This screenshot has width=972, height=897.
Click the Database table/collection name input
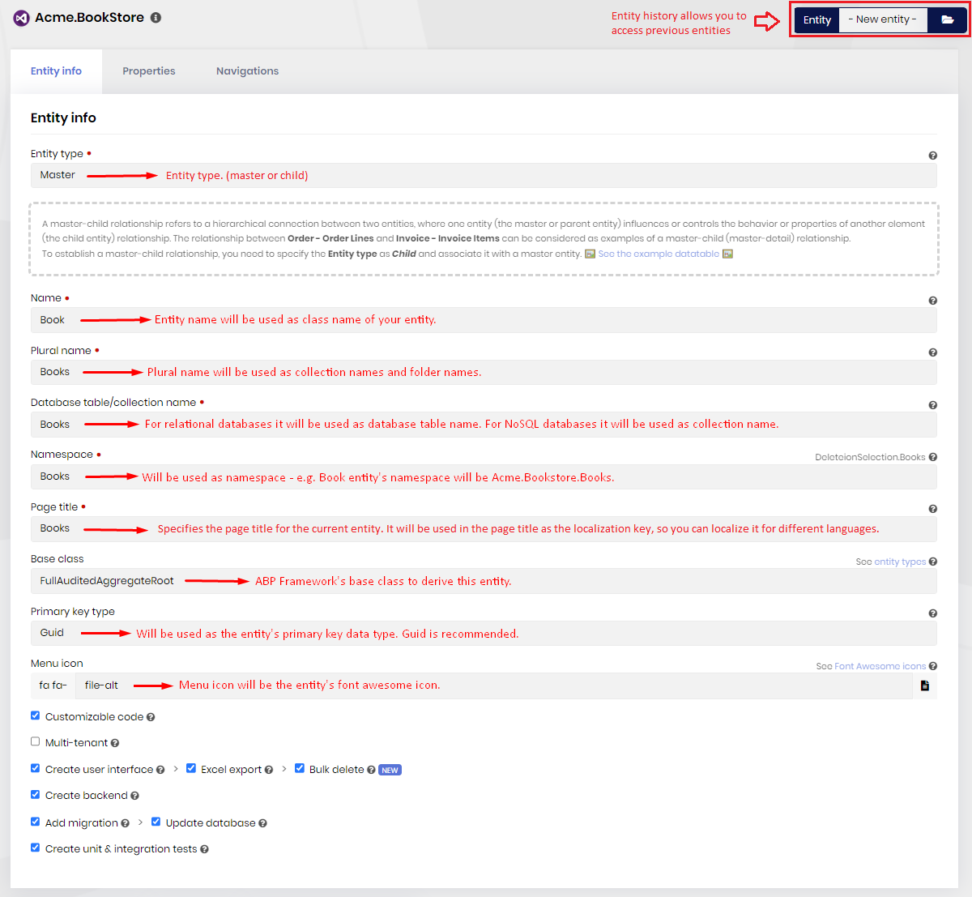[x=484, y=425]
